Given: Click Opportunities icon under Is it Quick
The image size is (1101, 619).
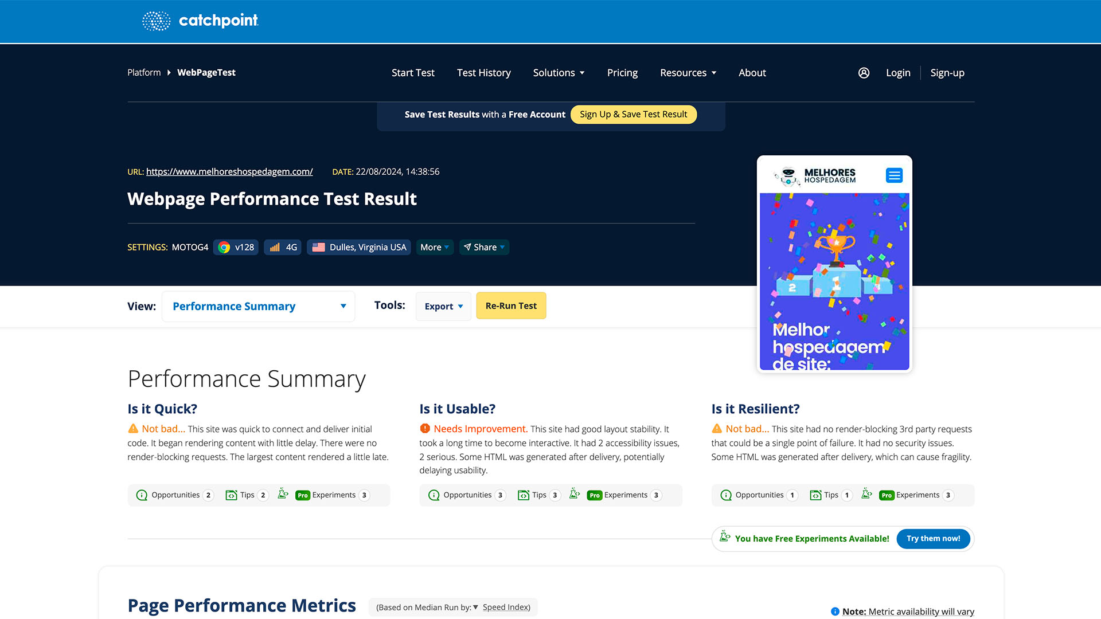Looking at the screenshot, I should [142, 495].
